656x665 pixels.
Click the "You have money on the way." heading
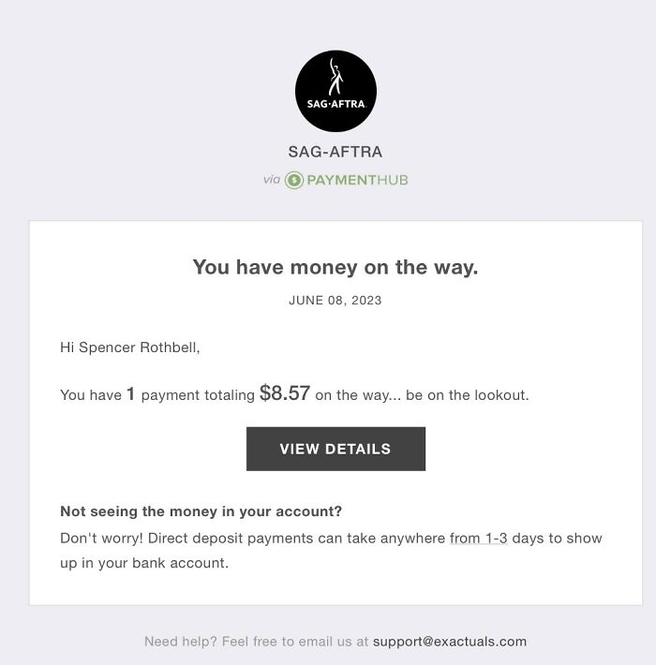pos(335,267)
